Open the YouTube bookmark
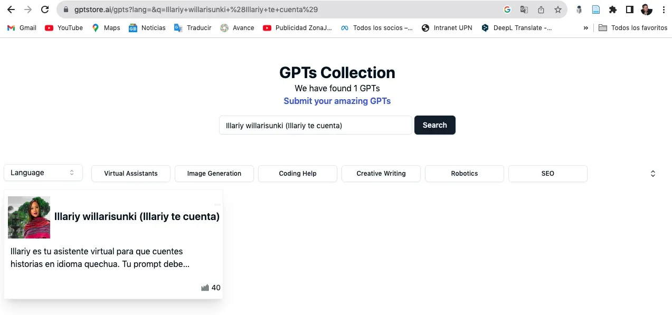The width and height of the screenshot is (672, 315). [64, 28]
